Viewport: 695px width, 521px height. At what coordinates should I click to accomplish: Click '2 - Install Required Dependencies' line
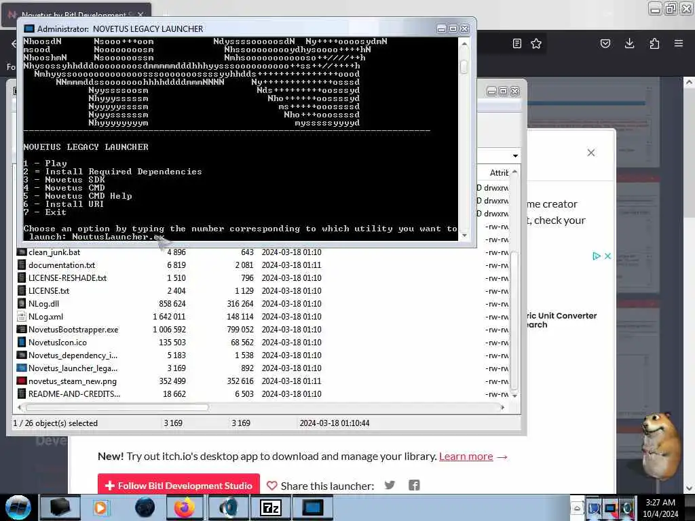click(113, 172)
